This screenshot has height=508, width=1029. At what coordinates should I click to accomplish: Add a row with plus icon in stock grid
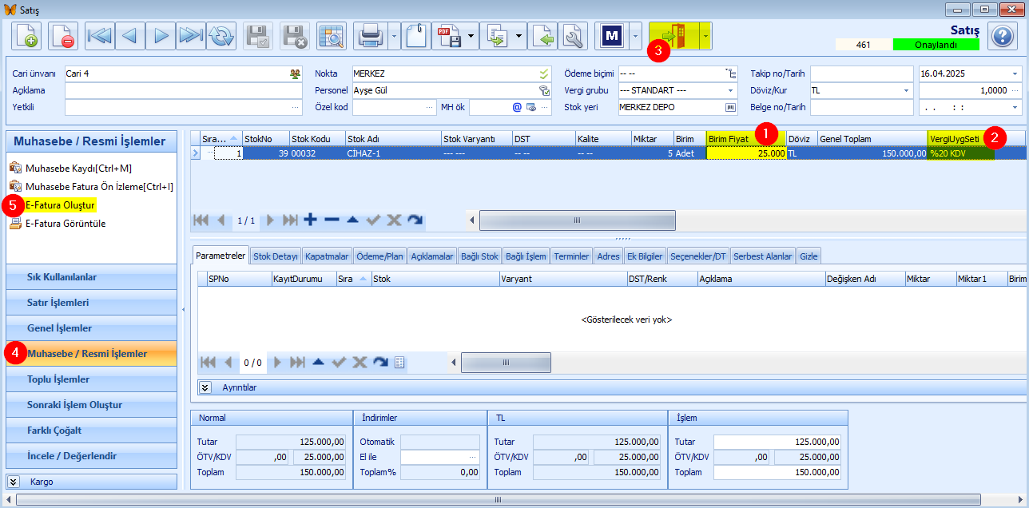click(311, 220)
